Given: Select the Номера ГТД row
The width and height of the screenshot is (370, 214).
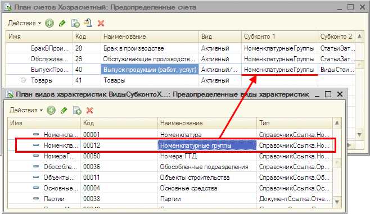Looking at the screenshot, I should 170,156.
